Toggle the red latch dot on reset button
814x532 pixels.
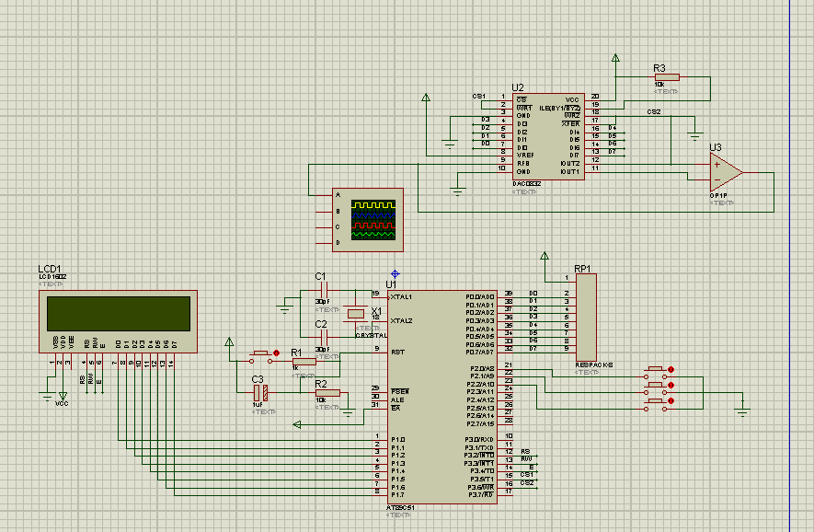click(277, 353)
